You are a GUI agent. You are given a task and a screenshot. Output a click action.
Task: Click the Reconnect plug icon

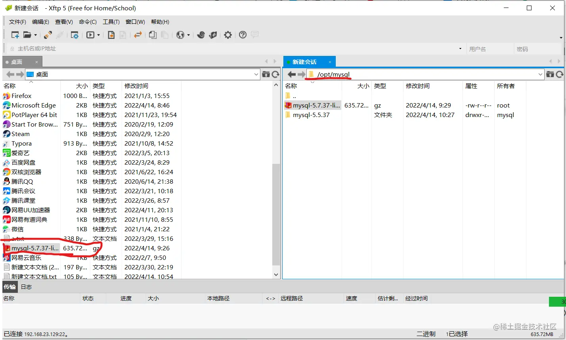[48, 35]
